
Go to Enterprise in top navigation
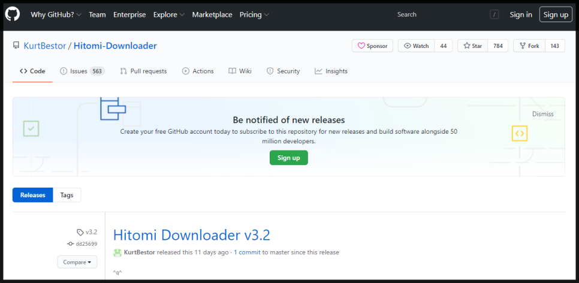tap(129, 15)
